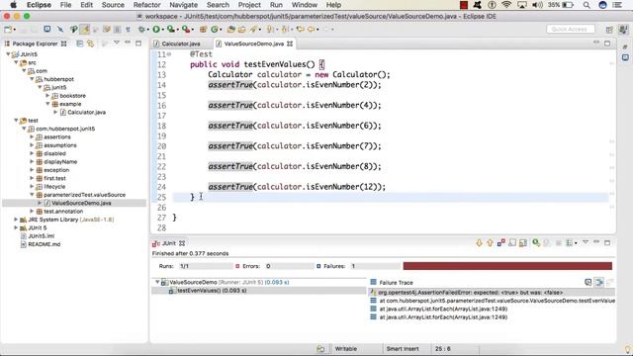
Task: Click Rerun Test in JUnit view
Action: [536, 243]
